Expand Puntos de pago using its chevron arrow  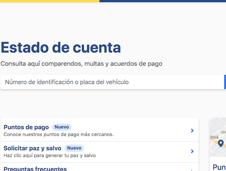coord(192,130)
